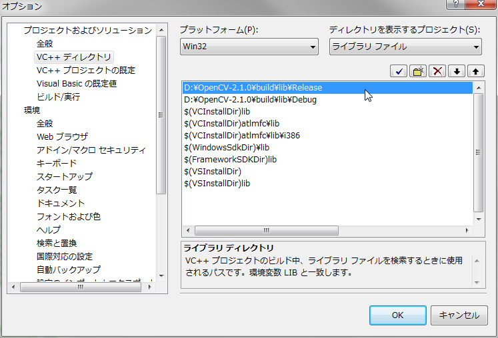
Task: Click the new line folder icon
Action: (x=418, y=71)
